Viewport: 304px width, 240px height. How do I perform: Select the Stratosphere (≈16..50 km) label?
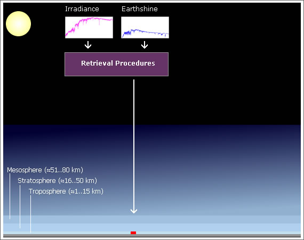tap(57, 181)
